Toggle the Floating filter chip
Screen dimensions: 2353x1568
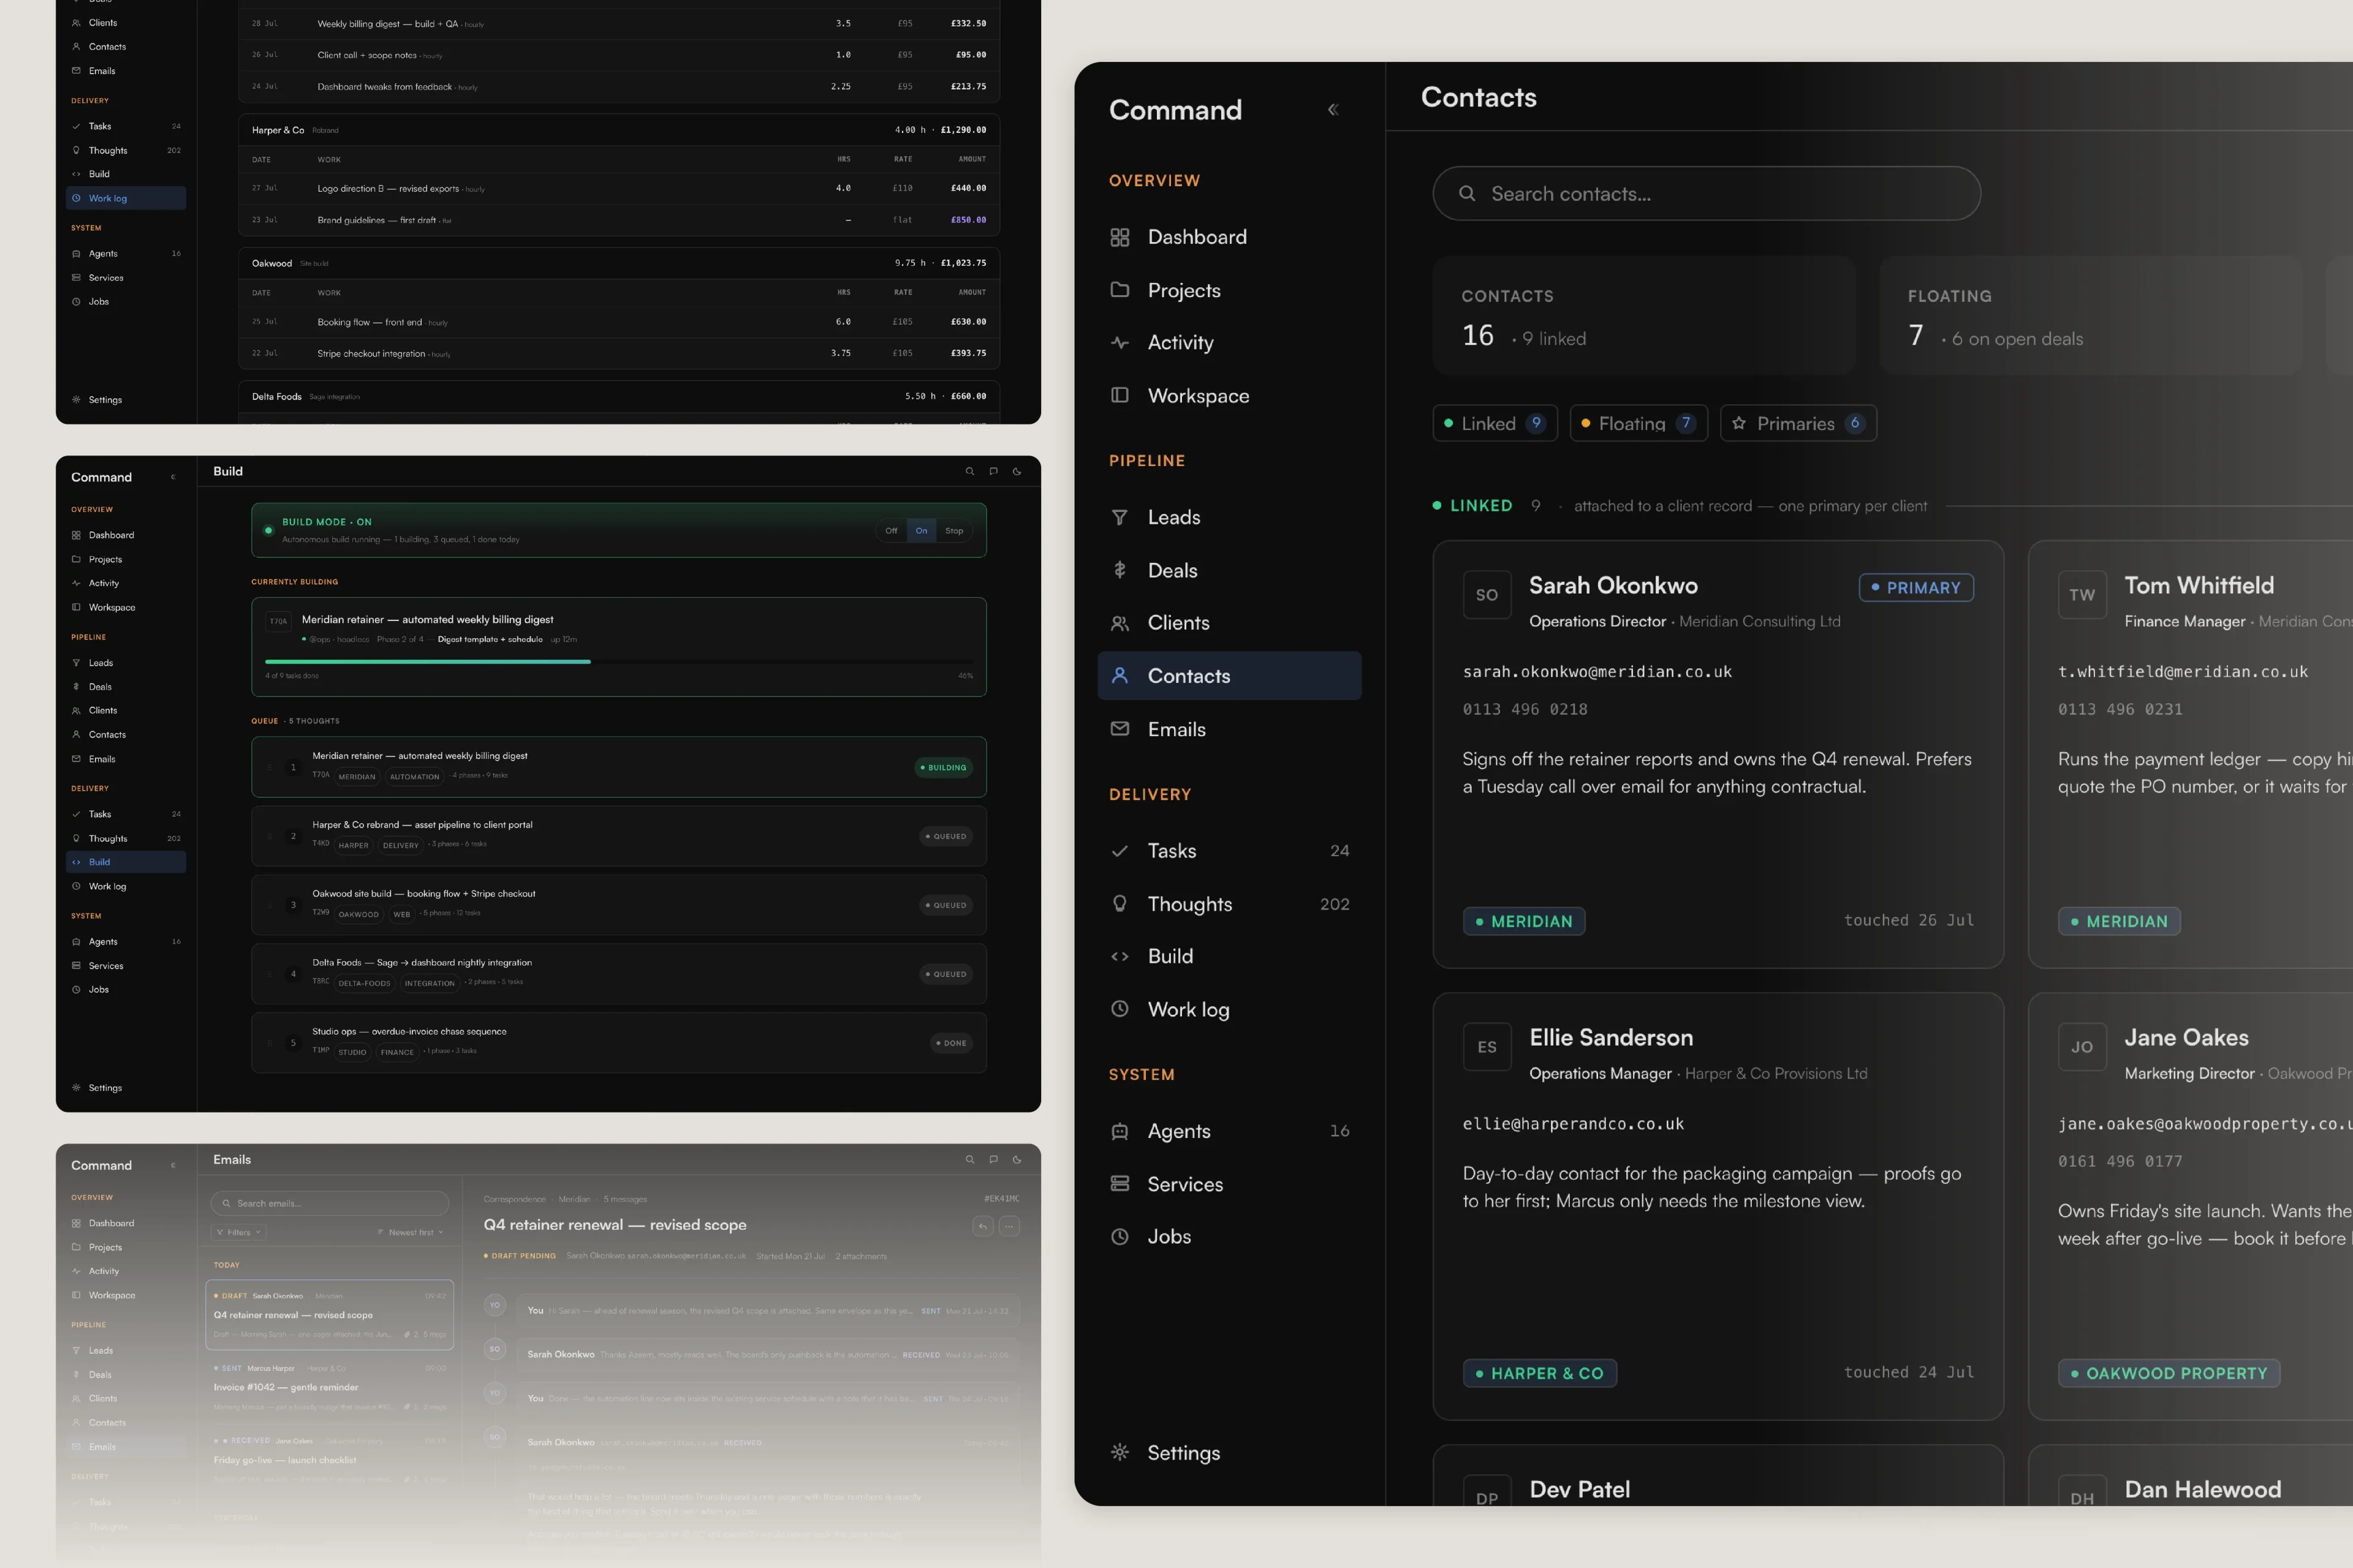pos(1639,423)
